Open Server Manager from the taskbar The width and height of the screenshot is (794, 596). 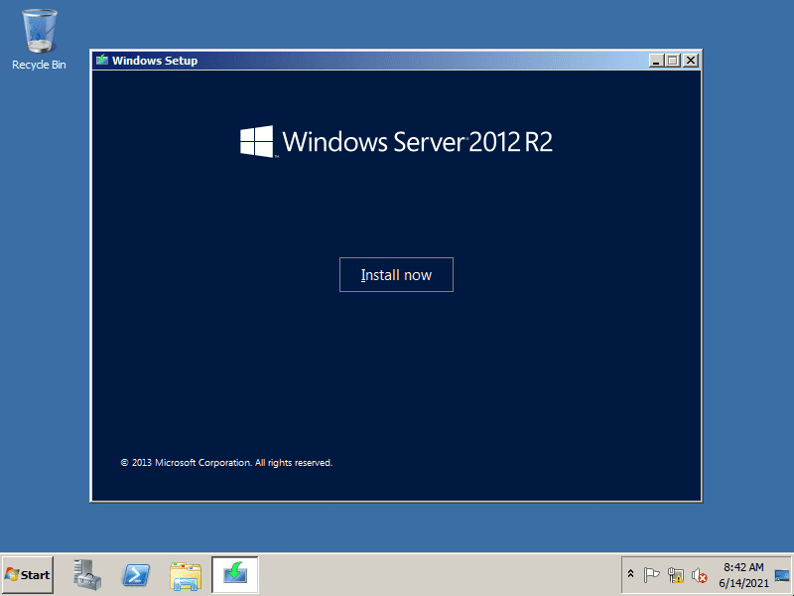[85, 574]
